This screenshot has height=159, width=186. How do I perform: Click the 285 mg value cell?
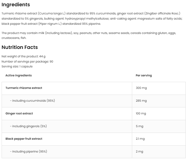141,101
